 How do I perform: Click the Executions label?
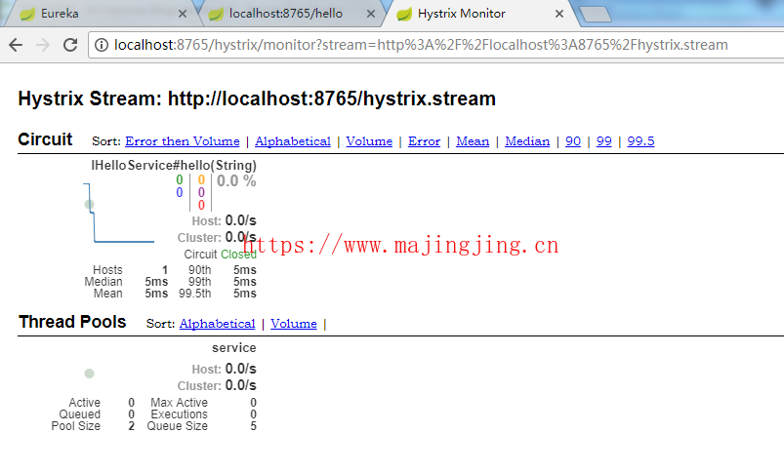[179, 414]
